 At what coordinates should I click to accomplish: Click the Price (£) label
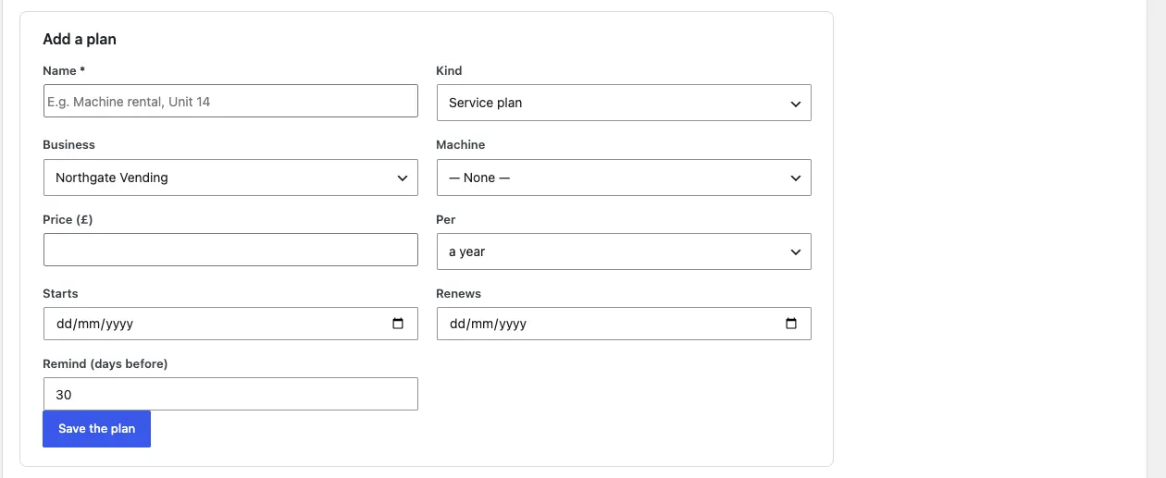click(68, 220)
